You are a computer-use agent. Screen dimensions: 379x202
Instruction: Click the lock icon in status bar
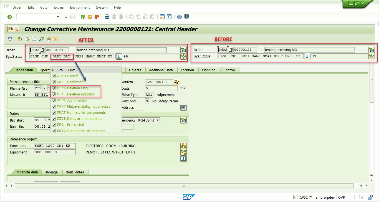tap(370, 197)
